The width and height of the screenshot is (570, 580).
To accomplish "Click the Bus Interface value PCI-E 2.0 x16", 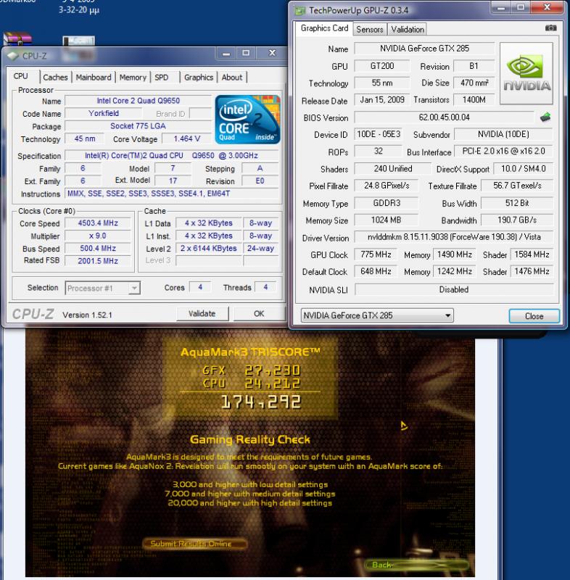I will [503, 151].
